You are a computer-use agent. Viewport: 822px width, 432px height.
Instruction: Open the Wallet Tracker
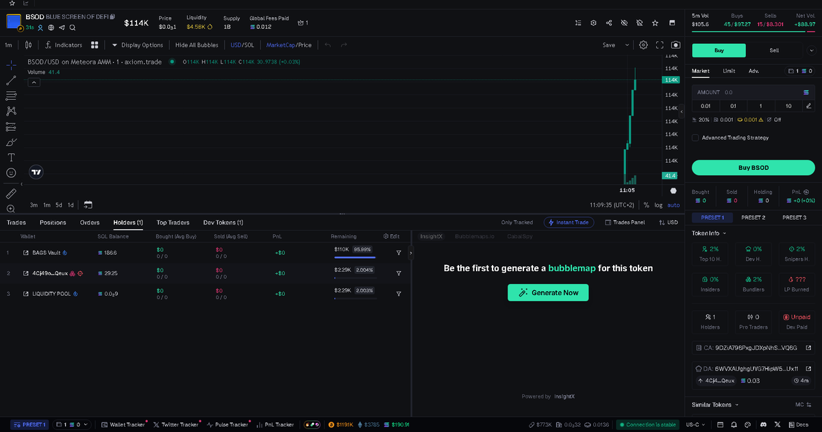(123, 425)
